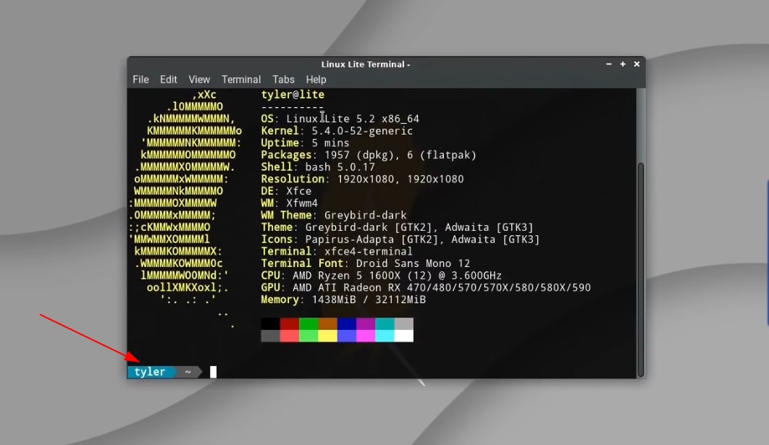Open the File menu

[x=140, y=80]
